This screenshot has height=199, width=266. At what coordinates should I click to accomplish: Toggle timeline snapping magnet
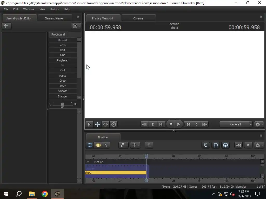pyautogui.click(x=216, y=145)
